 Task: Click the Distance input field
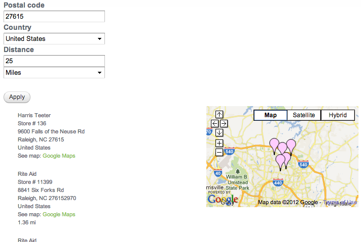[54, 61]
